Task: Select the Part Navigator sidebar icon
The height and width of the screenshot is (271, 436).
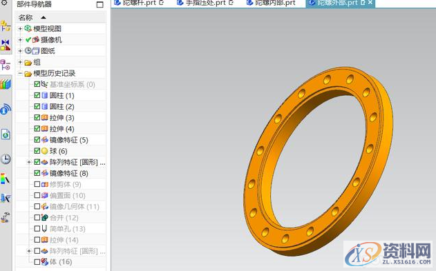Action: tap(6, 65)
